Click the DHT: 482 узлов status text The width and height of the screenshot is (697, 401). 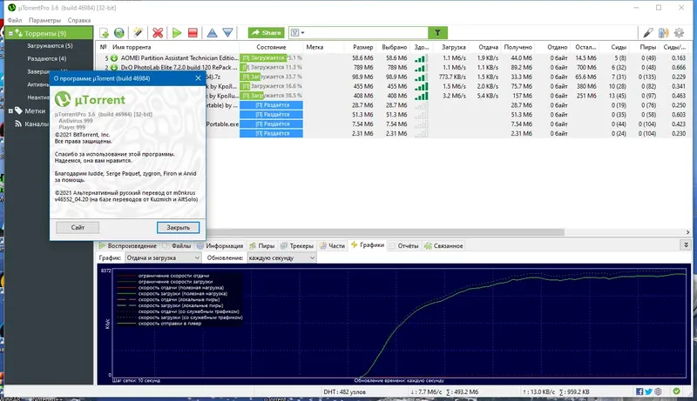click(x=344, y=392)
